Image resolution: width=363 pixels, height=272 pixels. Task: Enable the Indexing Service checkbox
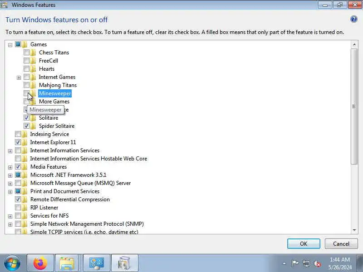click(18, 134)
